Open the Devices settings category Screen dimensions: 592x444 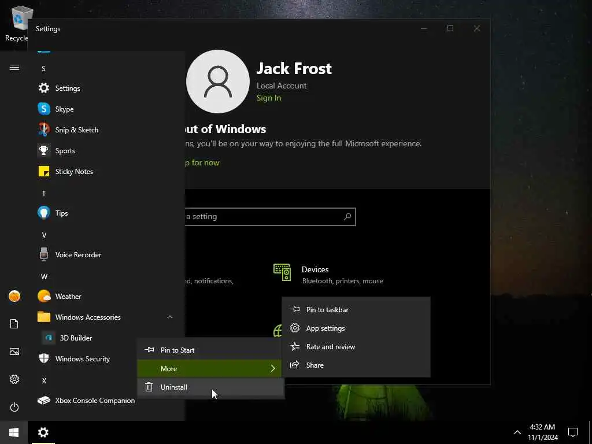(328, 274)
